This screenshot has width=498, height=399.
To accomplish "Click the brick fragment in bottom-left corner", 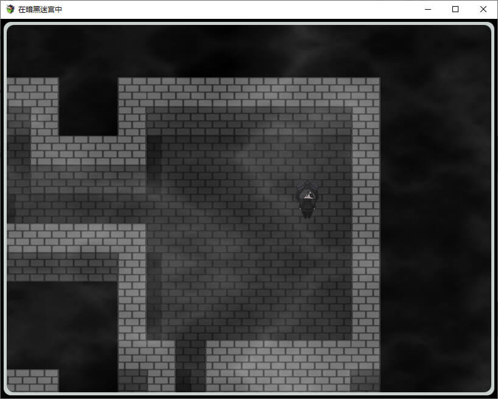I will (32, 380).
